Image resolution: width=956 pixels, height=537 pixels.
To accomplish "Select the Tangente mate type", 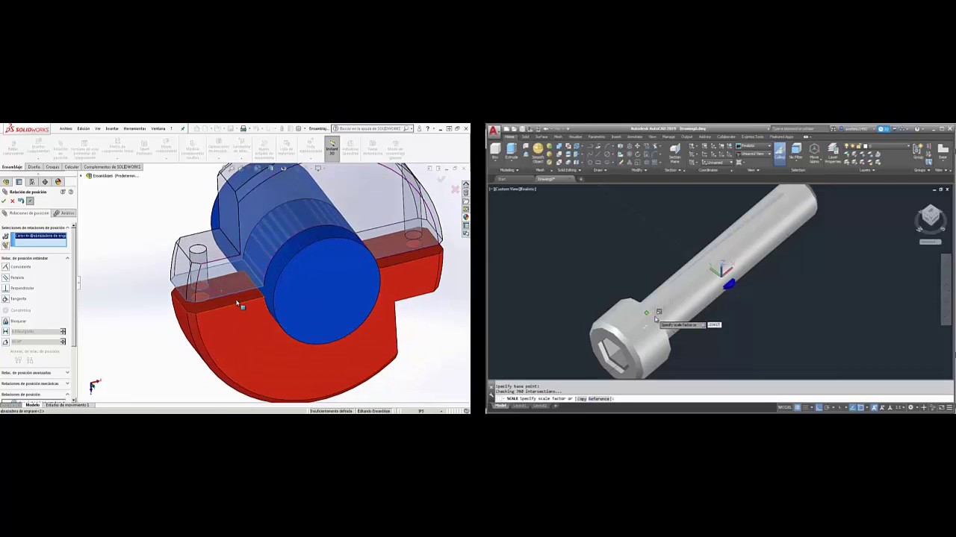I will point(15,298).
